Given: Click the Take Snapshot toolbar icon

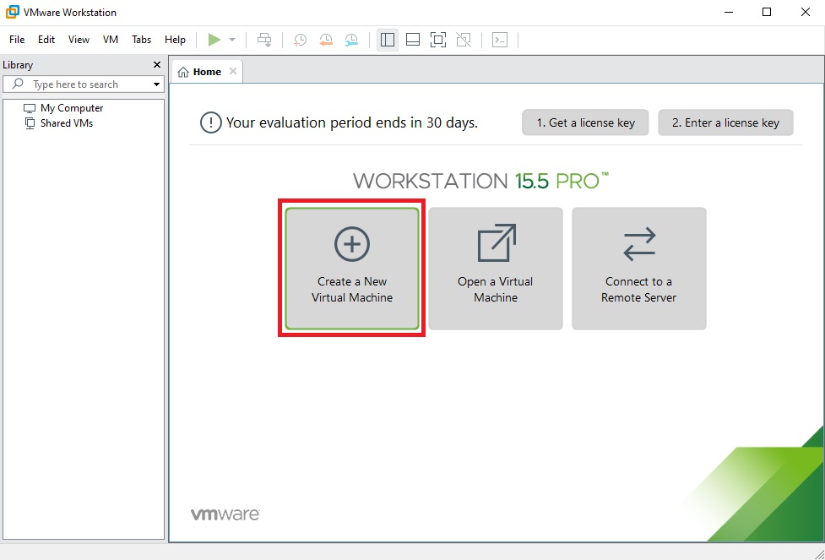Looking at the screenshot, I should pyautogui.click(x=300, y=40).
